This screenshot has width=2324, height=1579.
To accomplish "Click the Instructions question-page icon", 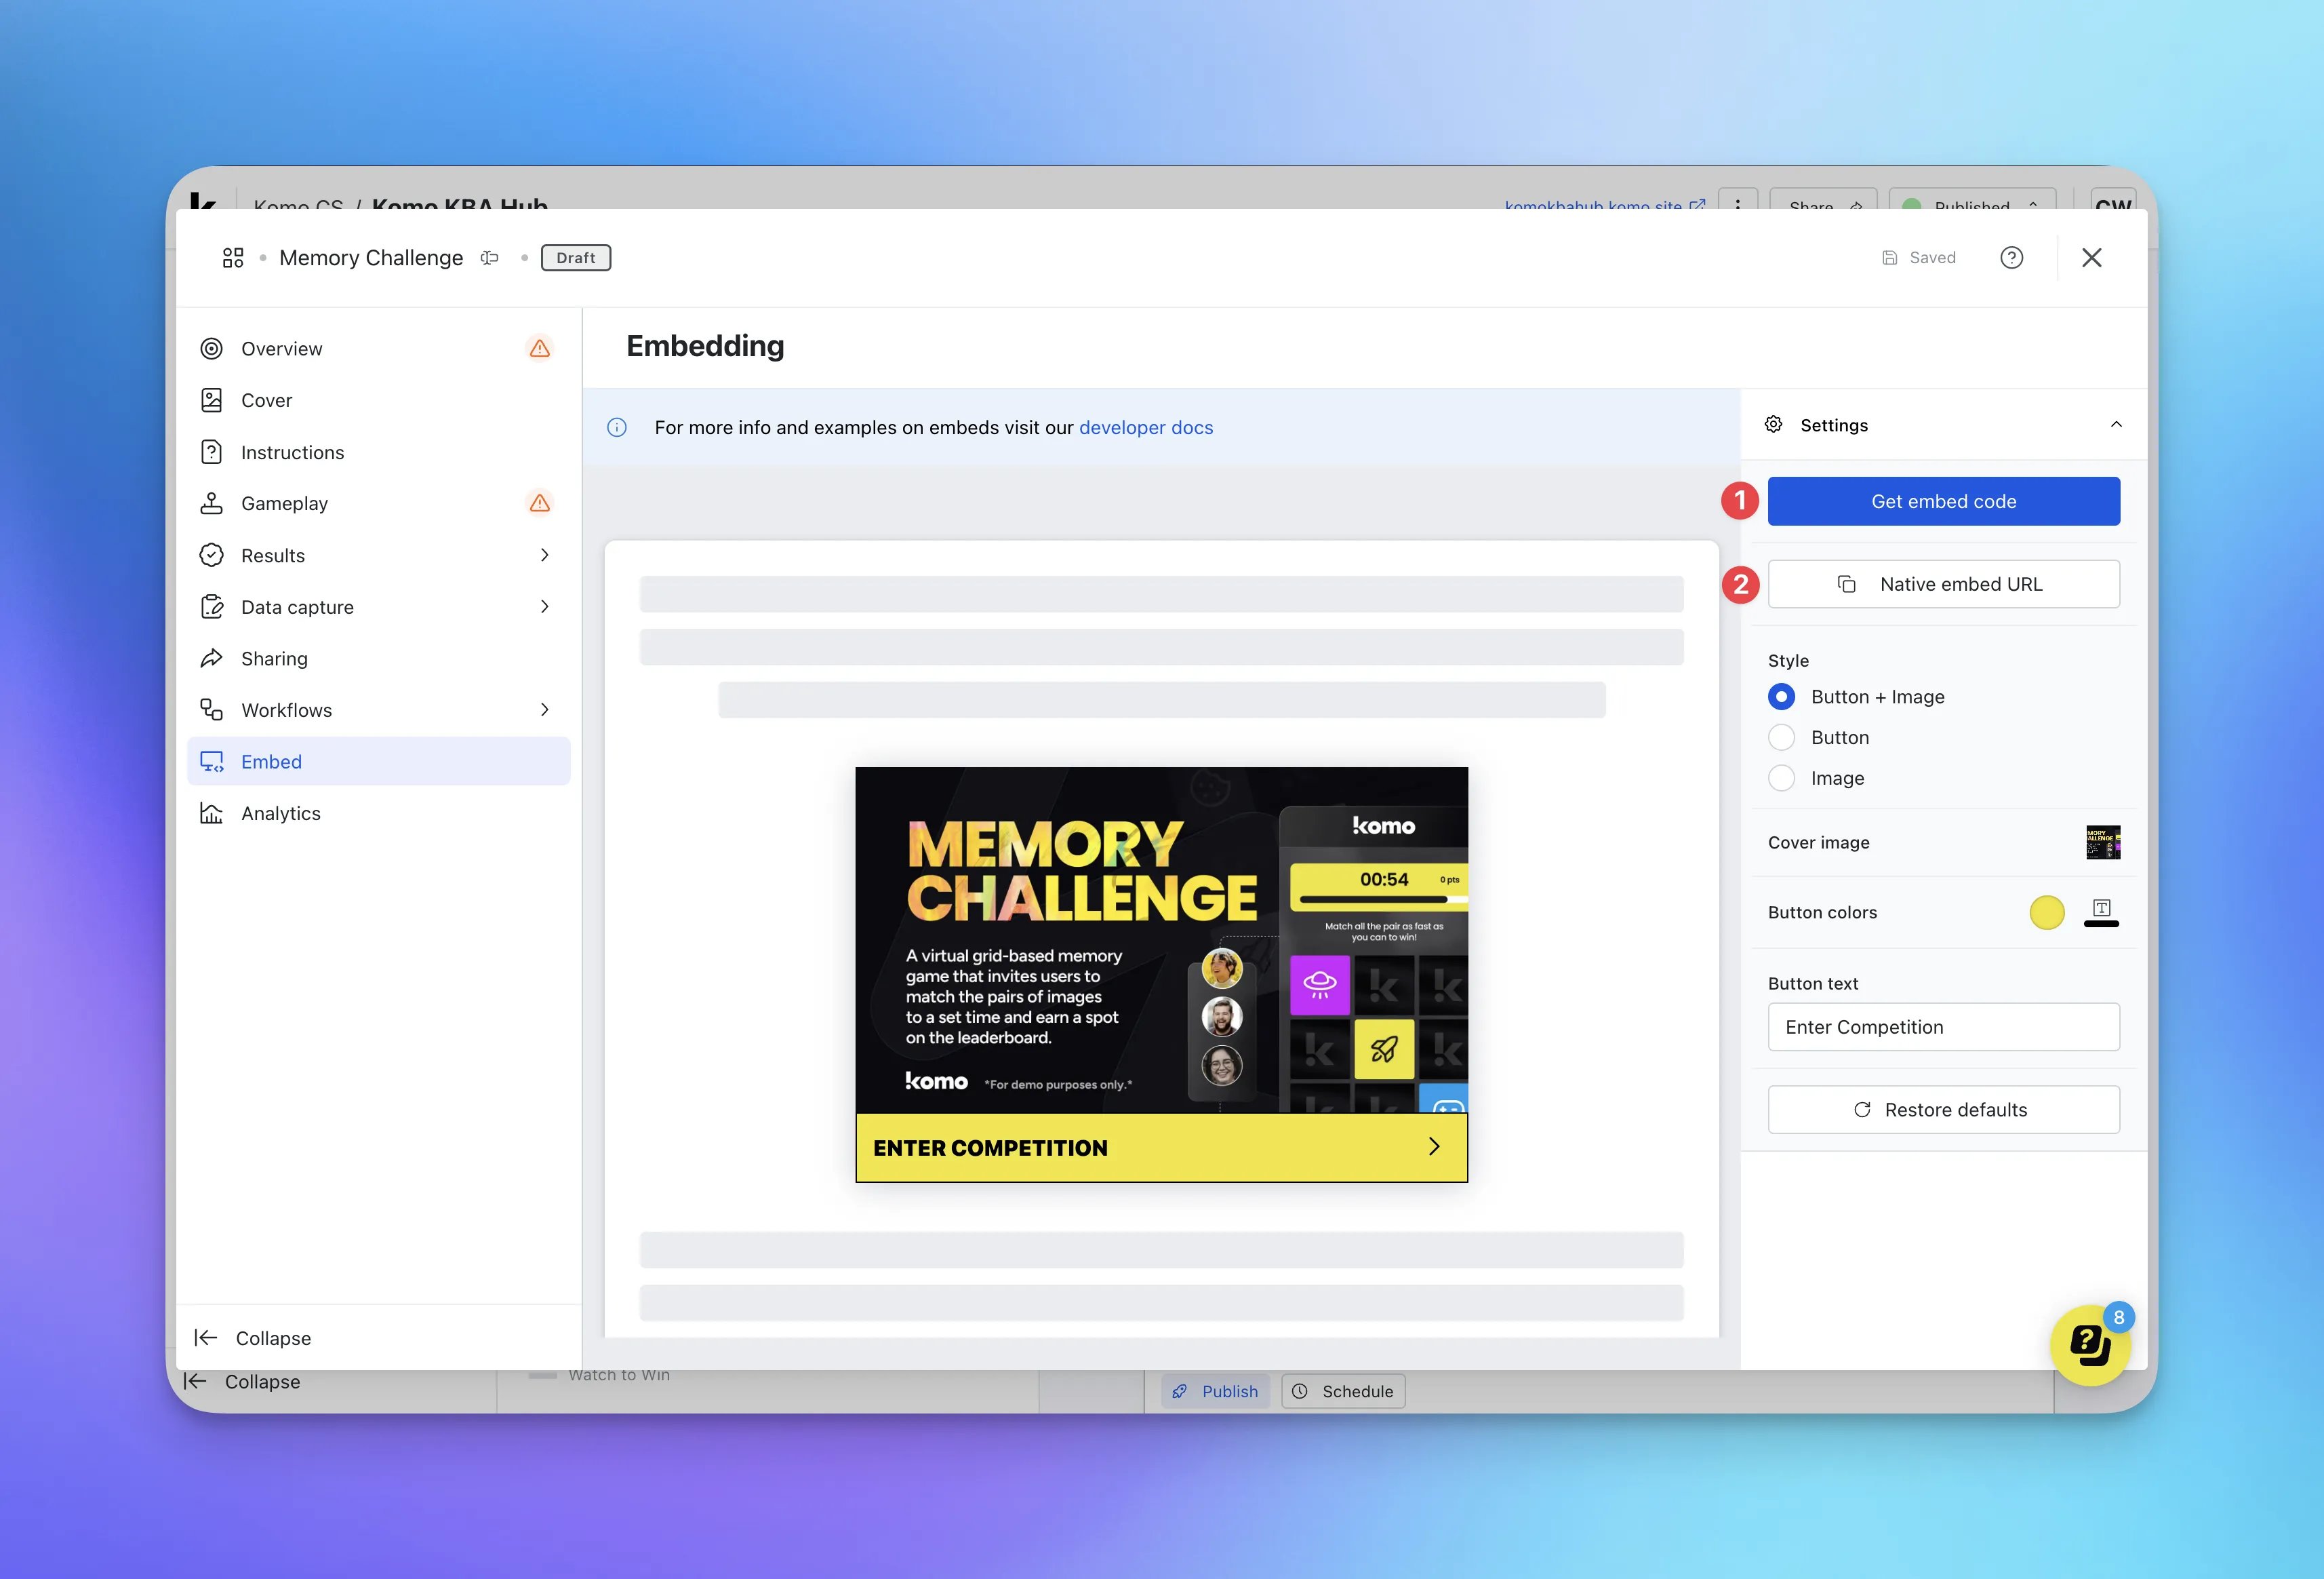I will (x=211, y=452).
